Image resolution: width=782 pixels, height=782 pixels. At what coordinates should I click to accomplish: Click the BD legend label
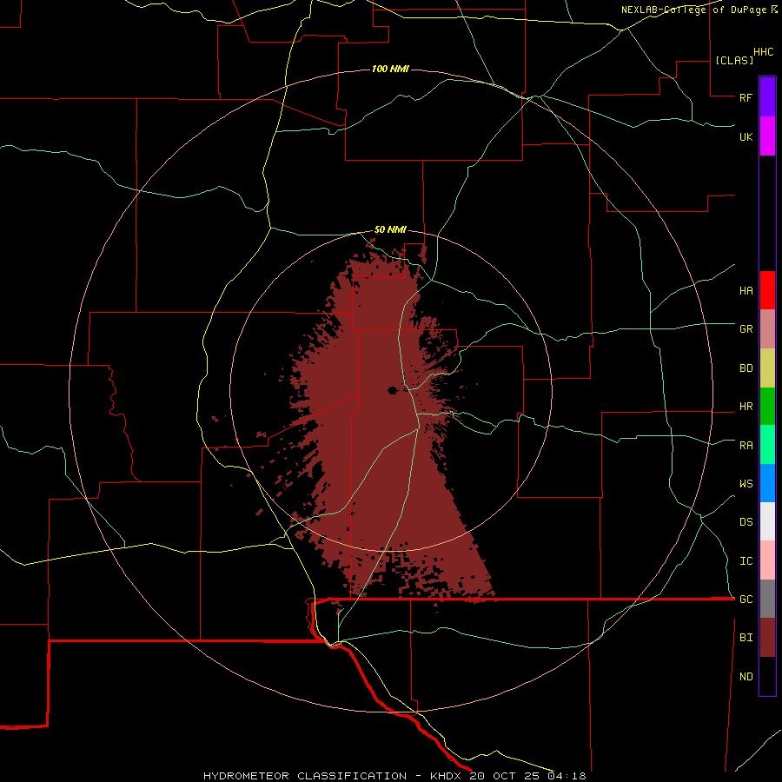746,368
